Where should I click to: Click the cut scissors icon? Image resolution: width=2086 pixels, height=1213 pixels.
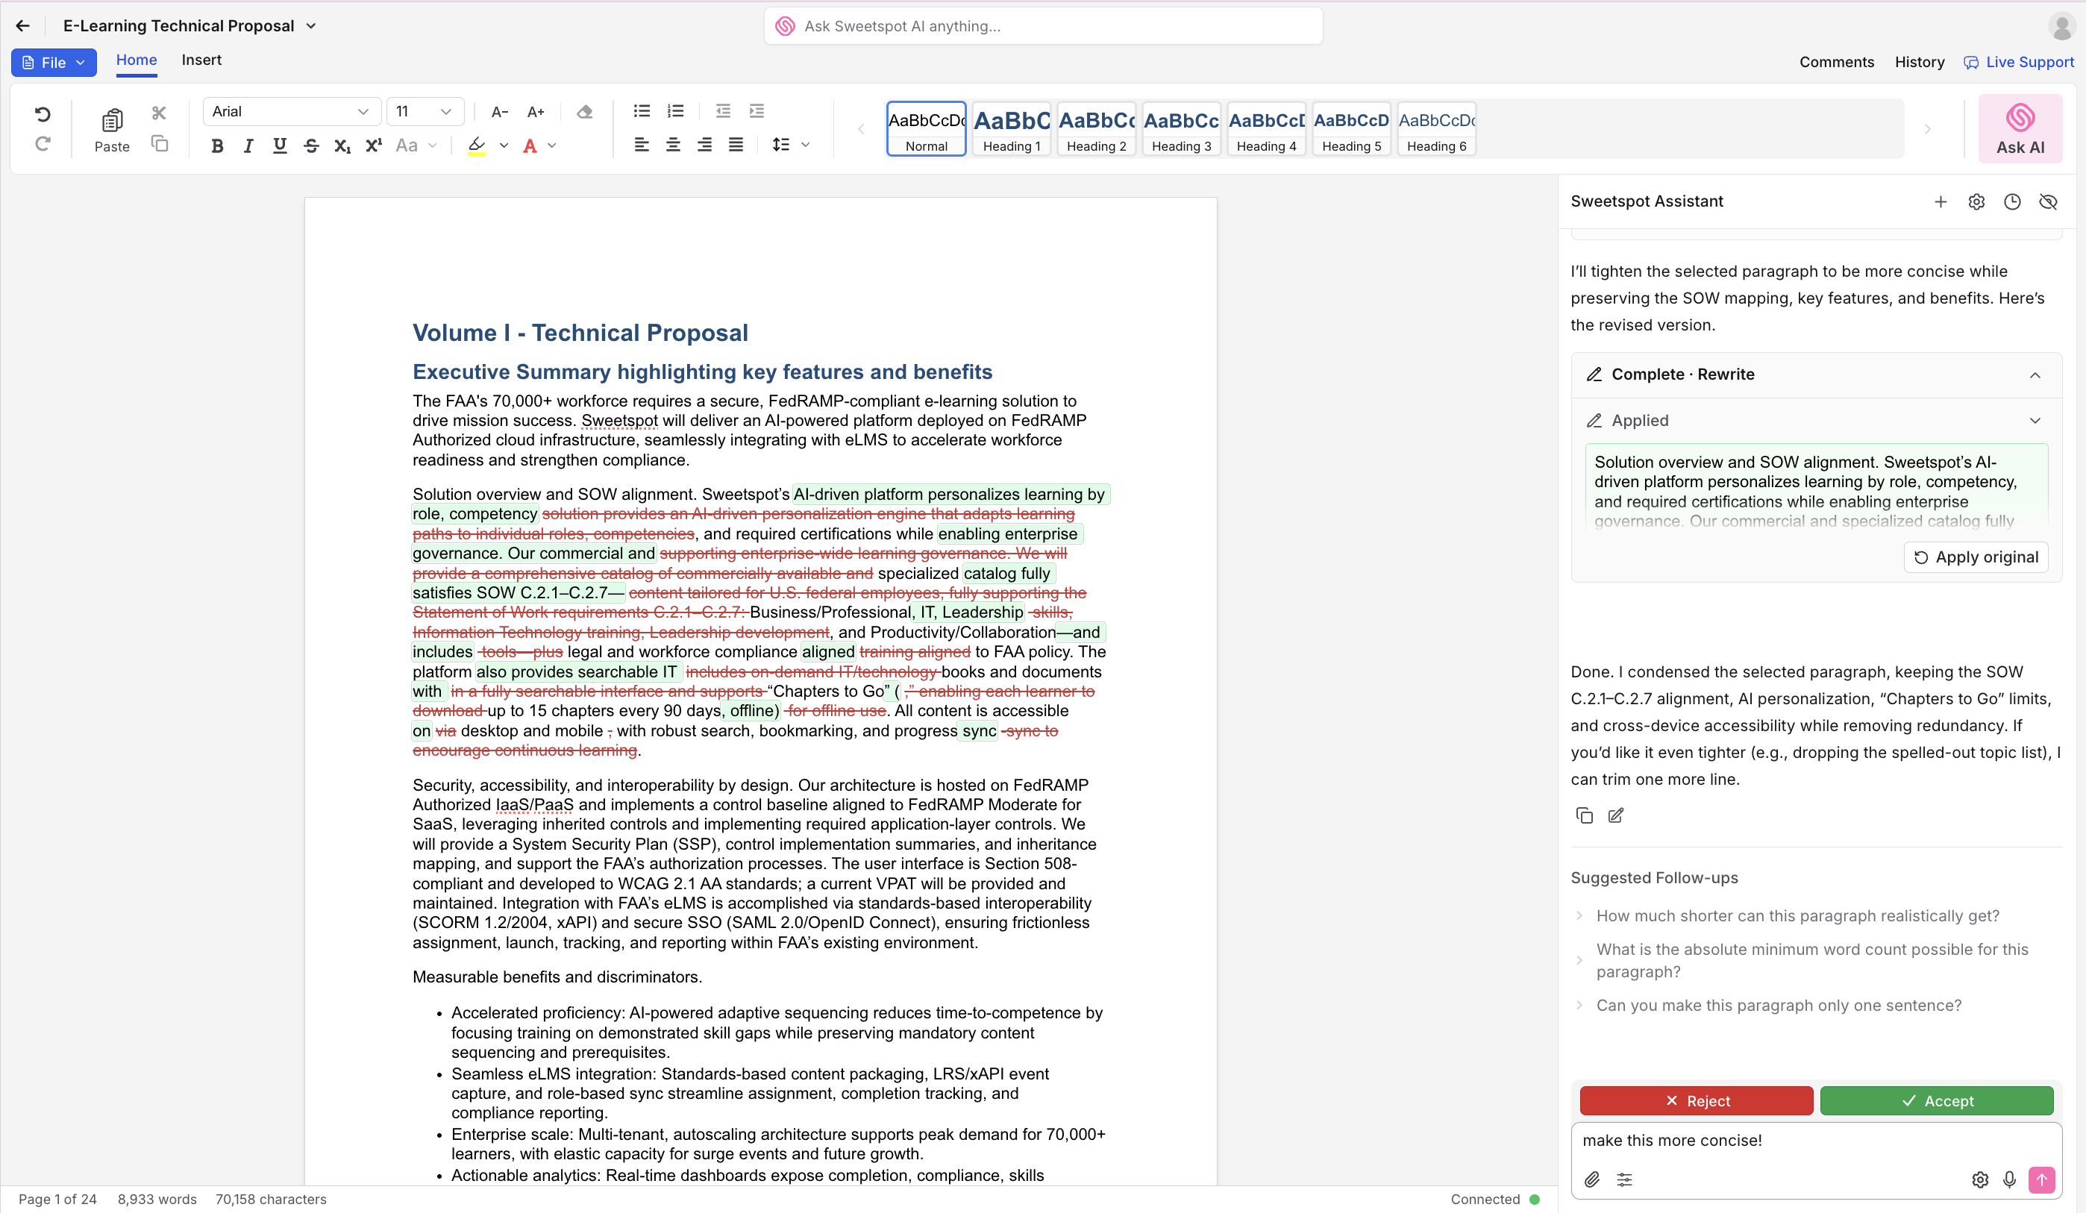coord(159,113)
